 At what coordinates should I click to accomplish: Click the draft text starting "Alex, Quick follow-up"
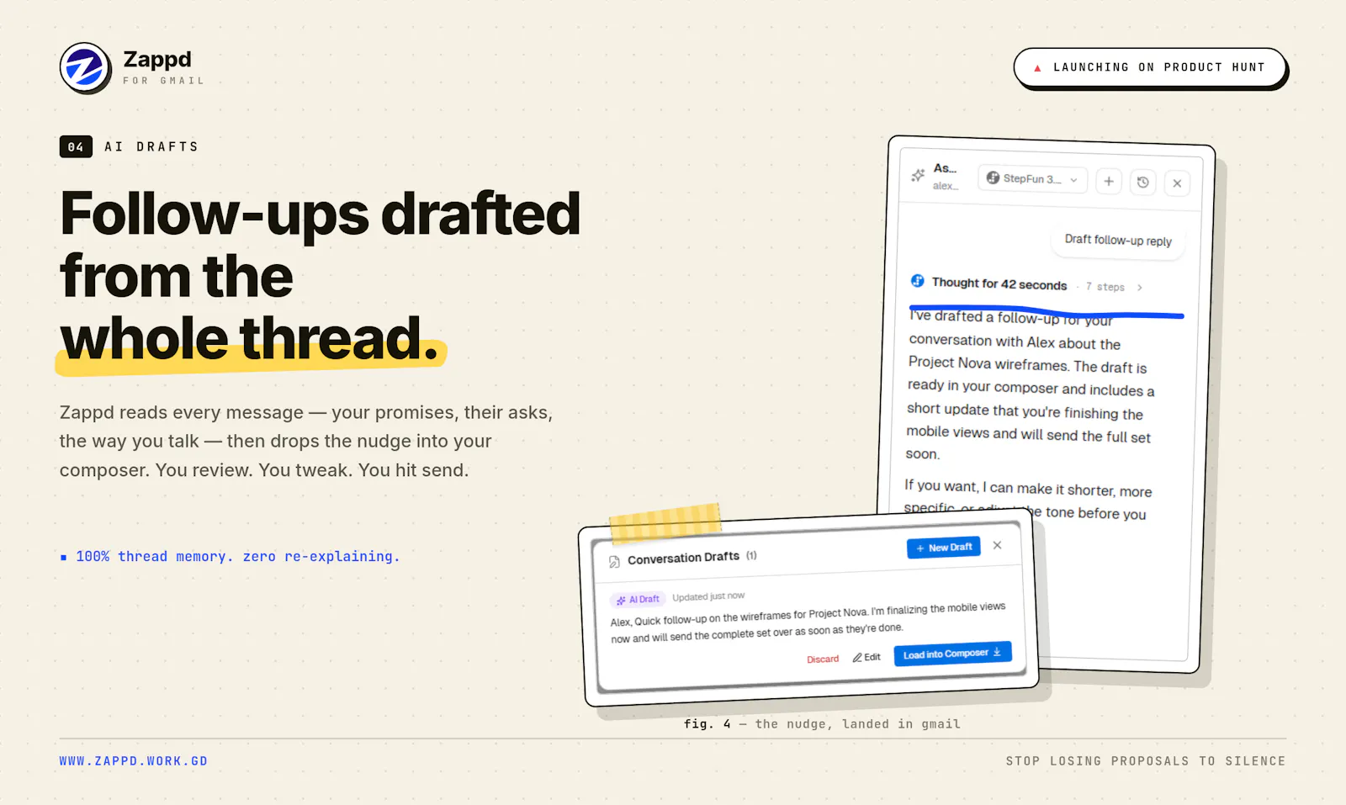(808, 623)
